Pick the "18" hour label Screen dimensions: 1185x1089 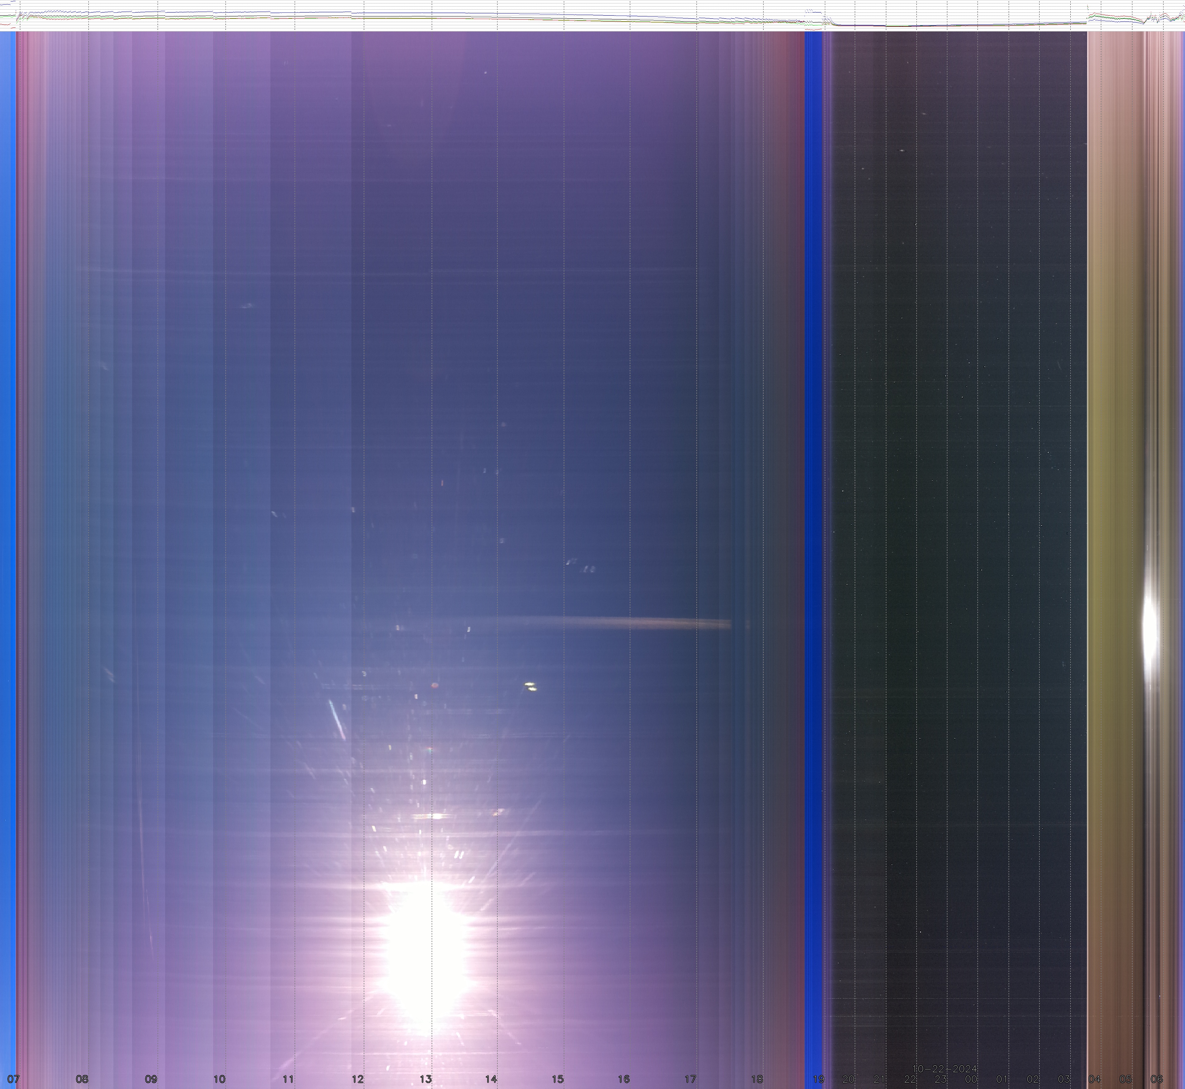757,1080
